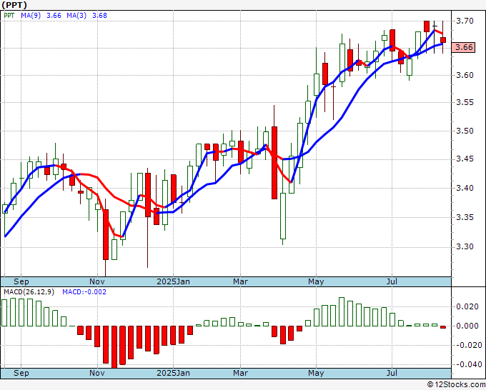Click the MACD:-0.002 value readout

click(84, 292)
